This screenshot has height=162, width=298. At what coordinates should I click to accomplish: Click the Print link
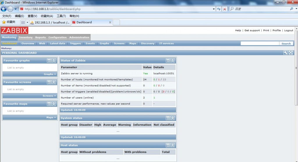pyautogui.click(x=266, y=30)
